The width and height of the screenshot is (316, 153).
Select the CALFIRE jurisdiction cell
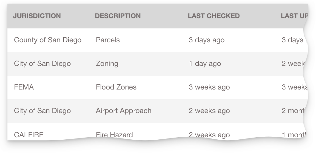click(29, 135)
